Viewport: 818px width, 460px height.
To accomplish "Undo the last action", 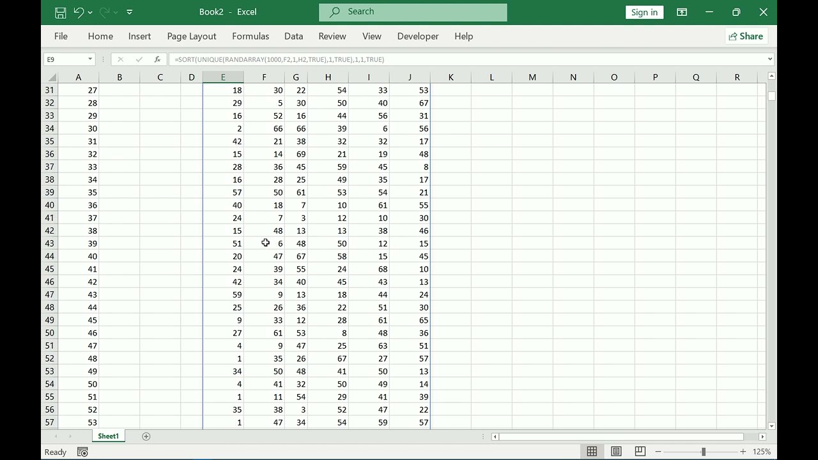I will coord(79,12).
